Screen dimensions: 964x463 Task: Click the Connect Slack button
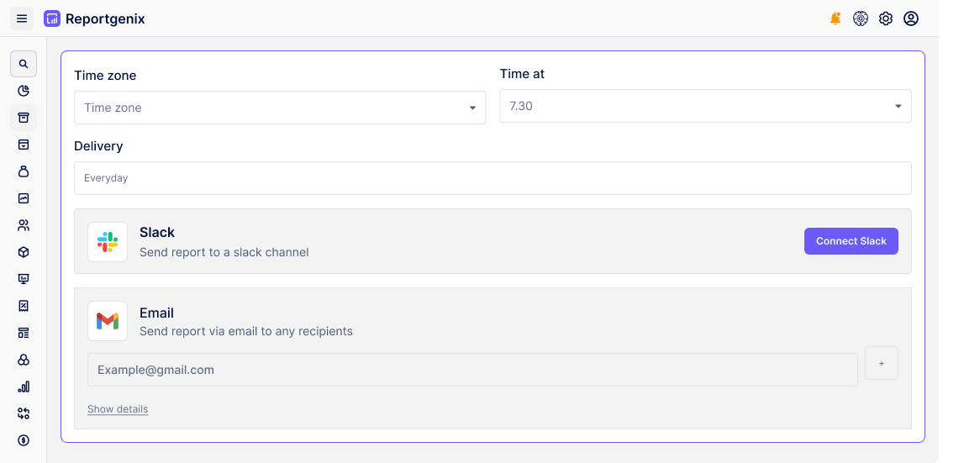[851, 241]
